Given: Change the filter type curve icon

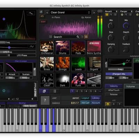Looking at the screenshot, I should click(x=31, y=13).
